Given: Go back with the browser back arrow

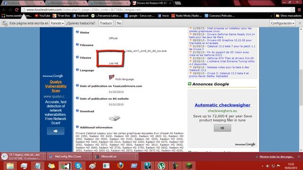Looking at the screenshot, I should 4,9.
